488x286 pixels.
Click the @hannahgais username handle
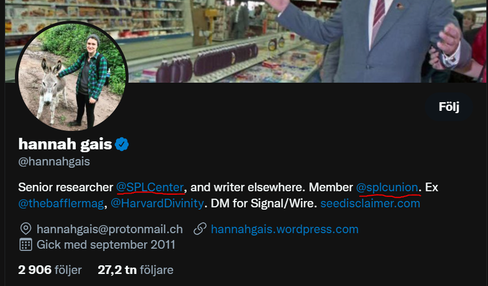[x=54, y=161]
